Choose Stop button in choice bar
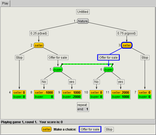The image size is (156, 135). 109,129
